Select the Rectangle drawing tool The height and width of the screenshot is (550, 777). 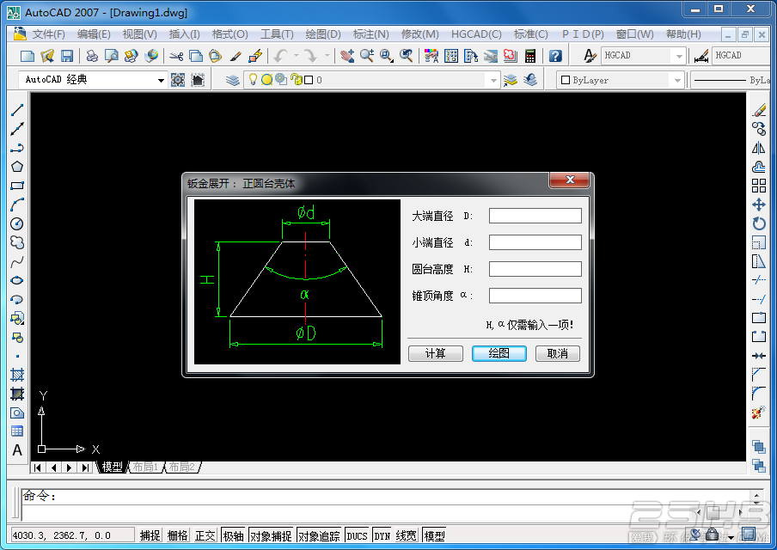(x=17, y=186)
